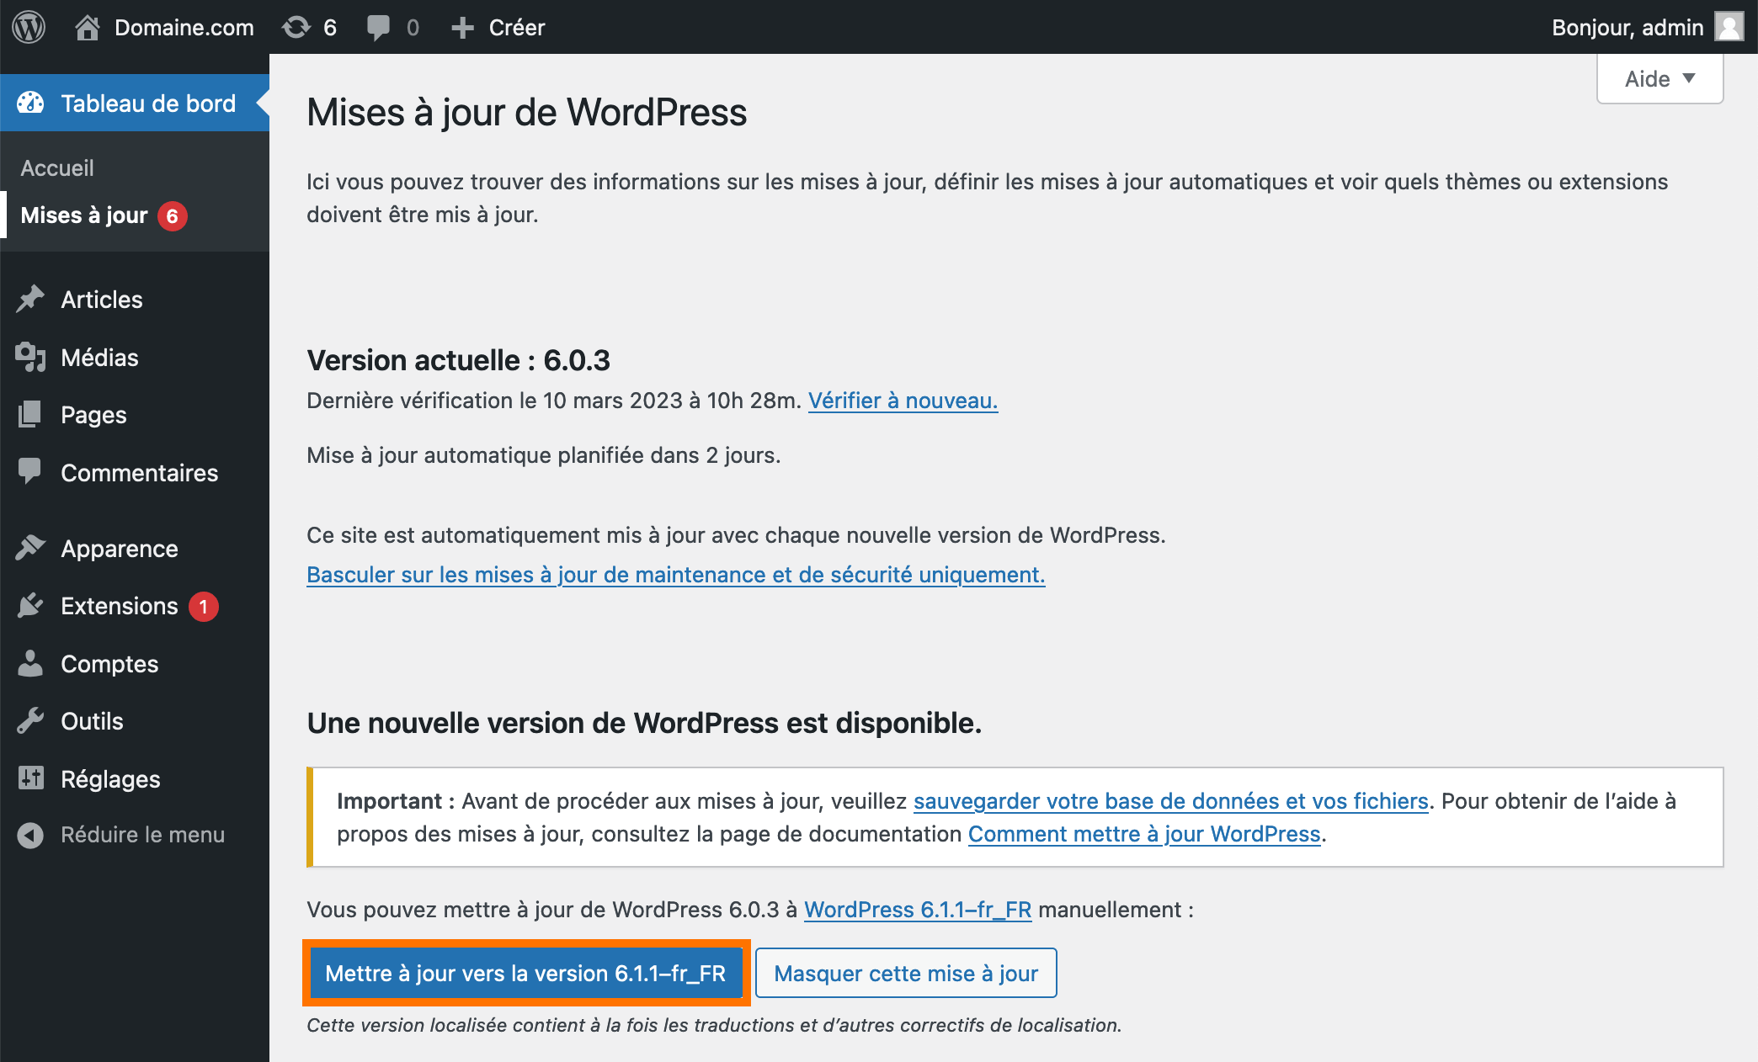Viewport: 1758px width, 1062px height.
Task: Click the WordPress logo icon
Action: pos(30,27)
